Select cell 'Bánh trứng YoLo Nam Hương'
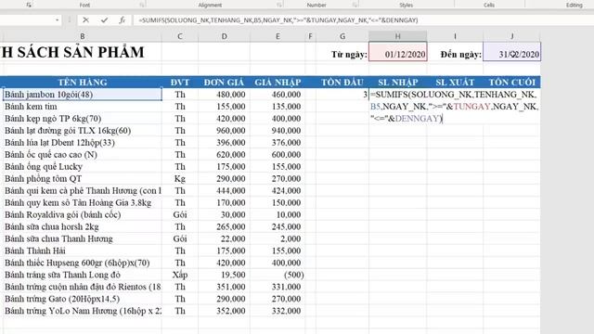Screen dimensions: 594x334 pos(83,311)
